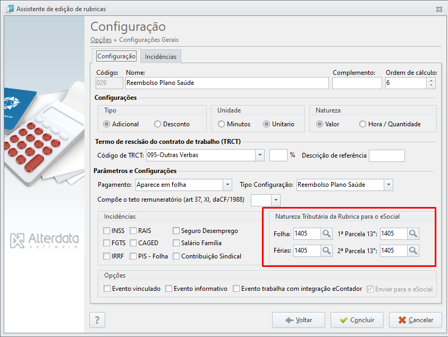The image size is (448, 337).
Task: Open the search magnifier beside Folha field
Action: 326,234
